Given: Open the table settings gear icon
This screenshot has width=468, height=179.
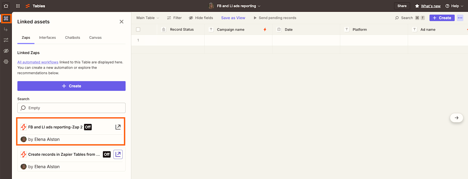Looking at the screenshot, I should pos(6,62).
